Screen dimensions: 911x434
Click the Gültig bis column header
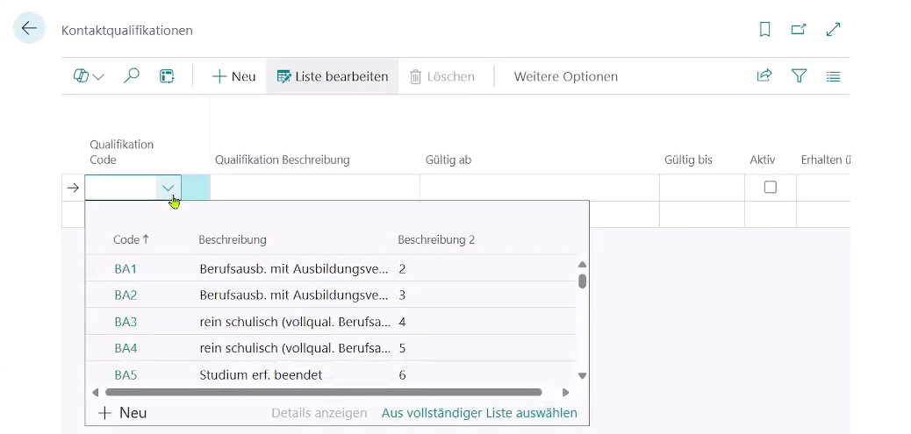coord(688,160)
